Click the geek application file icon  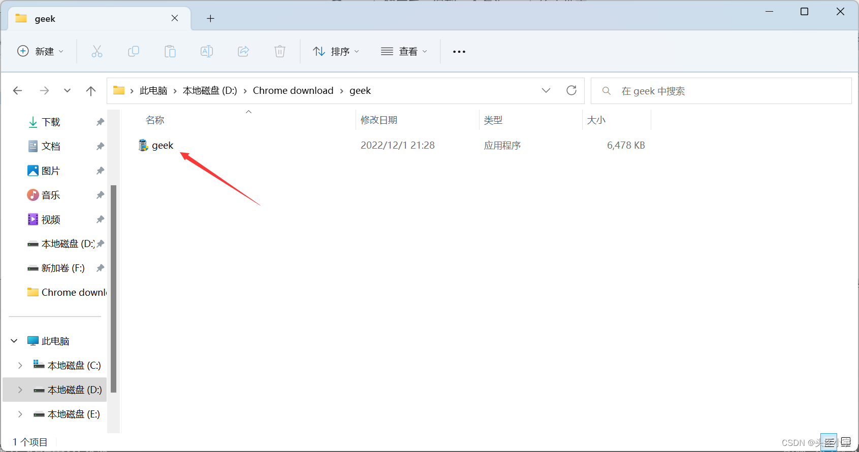(143, 146)
